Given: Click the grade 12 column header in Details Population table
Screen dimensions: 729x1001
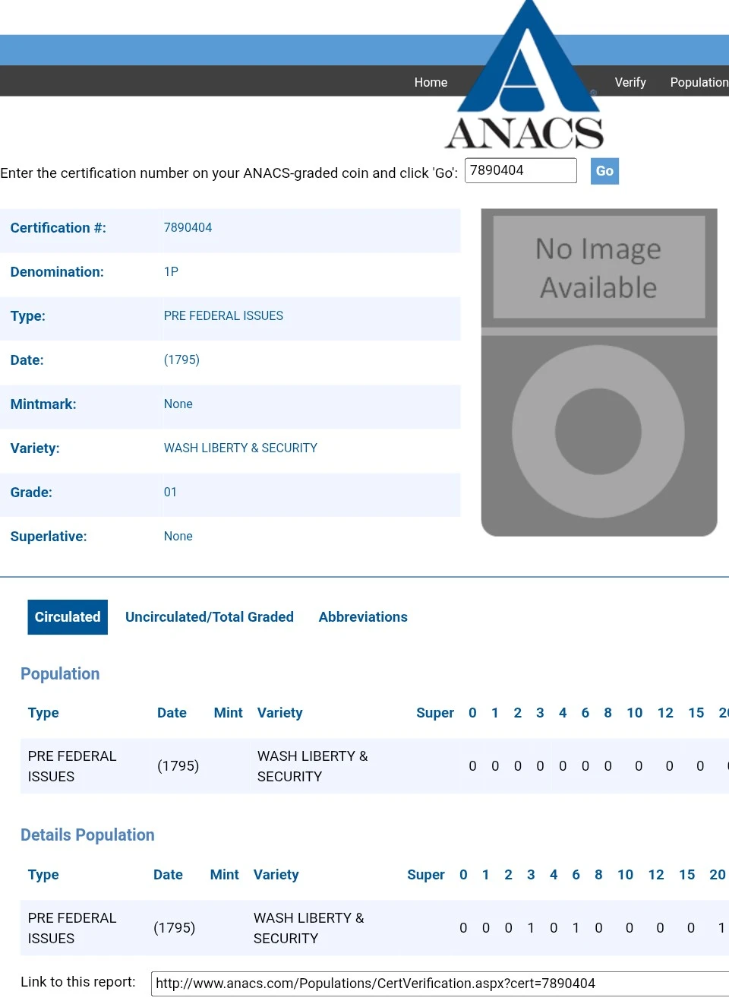Looking at the screenshot, I should (657, 875).
